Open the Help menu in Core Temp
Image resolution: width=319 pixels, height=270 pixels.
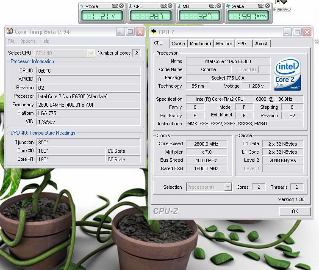[45, 41]
